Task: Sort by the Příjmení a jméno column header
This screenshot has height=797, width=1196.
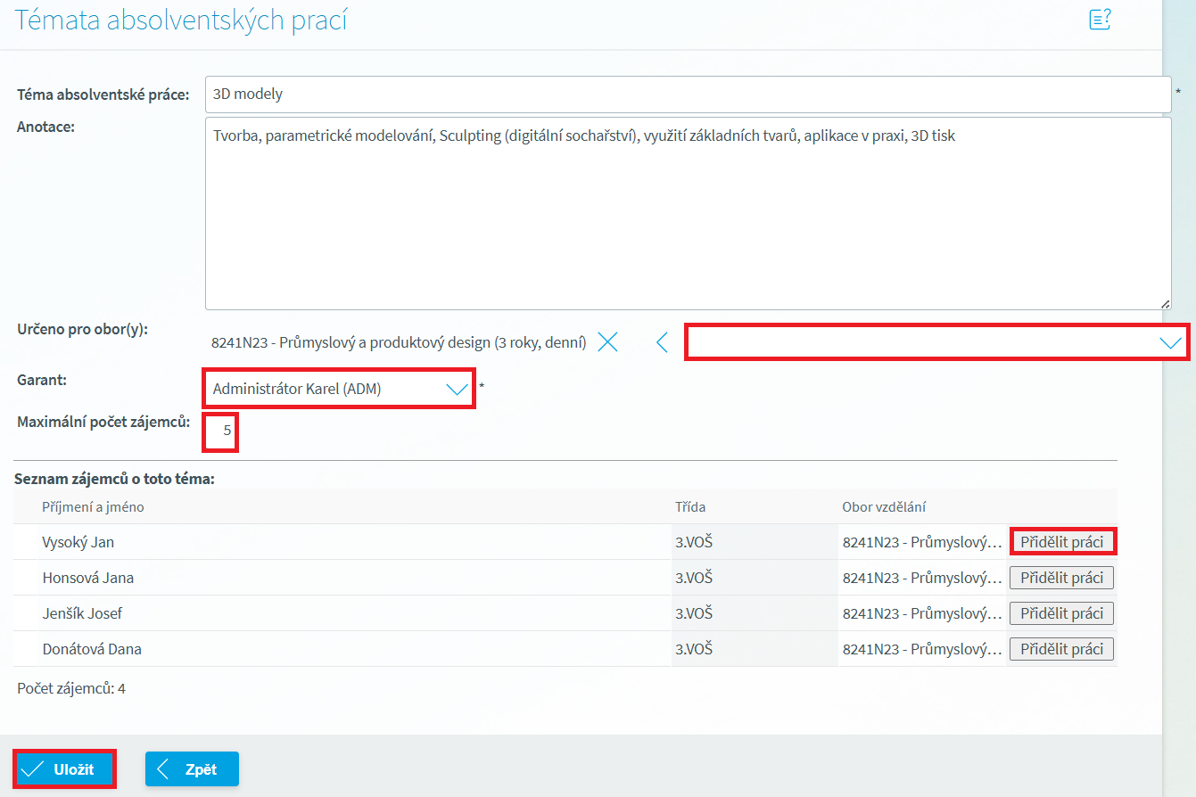Action: point(93,507)
